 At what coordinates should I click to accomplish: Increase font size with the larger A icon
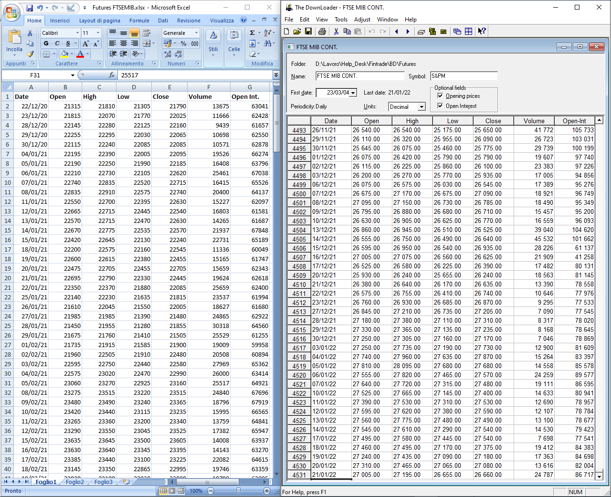86,43
